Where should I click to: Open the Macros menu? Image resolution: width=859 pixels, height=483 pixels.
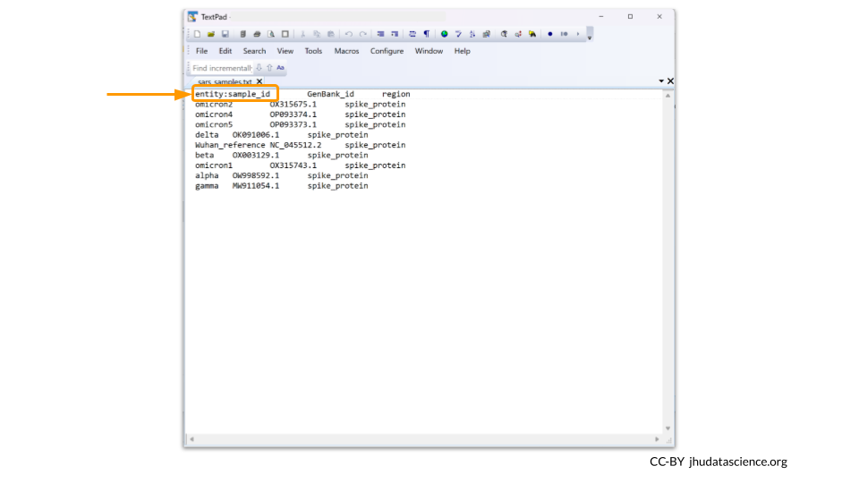point(347,51)
